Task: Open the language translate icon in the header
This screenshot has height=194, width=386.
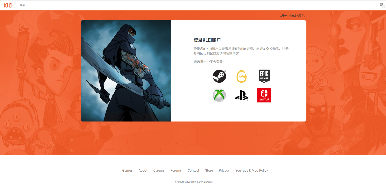Action: tap(382, 5)
